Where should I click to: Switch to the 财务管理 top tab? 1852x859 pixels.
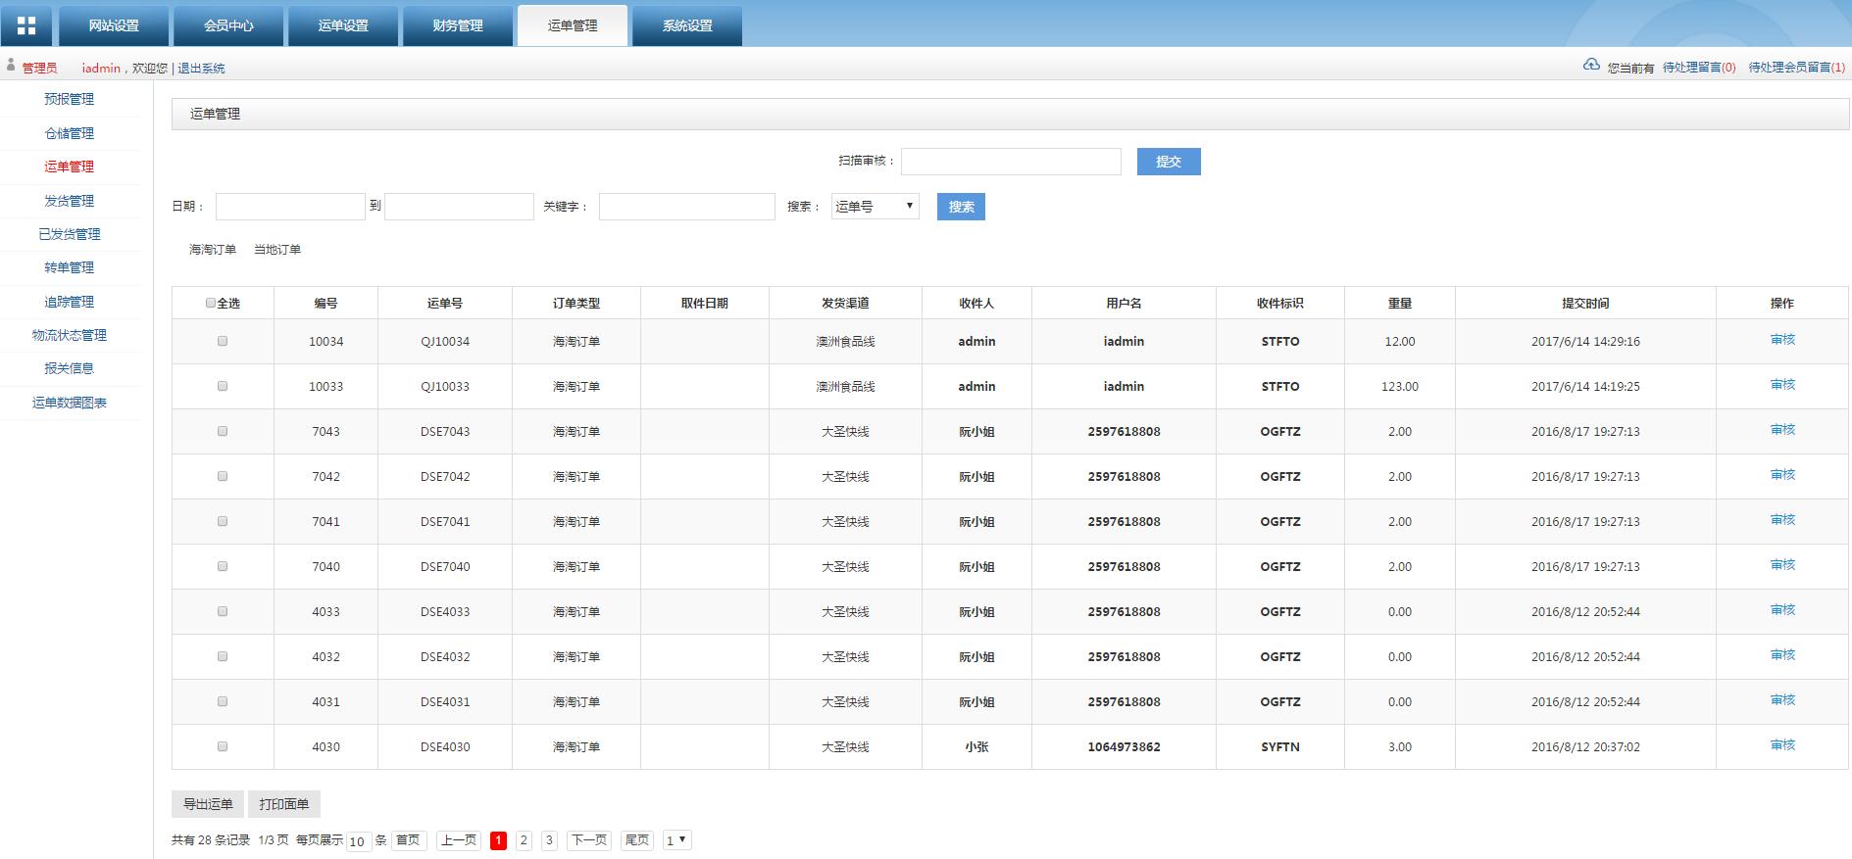[x=458, y=25]
